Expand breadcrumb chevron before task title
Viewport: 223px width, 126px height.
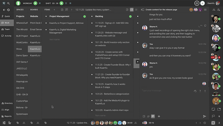[x=71, y=10]
